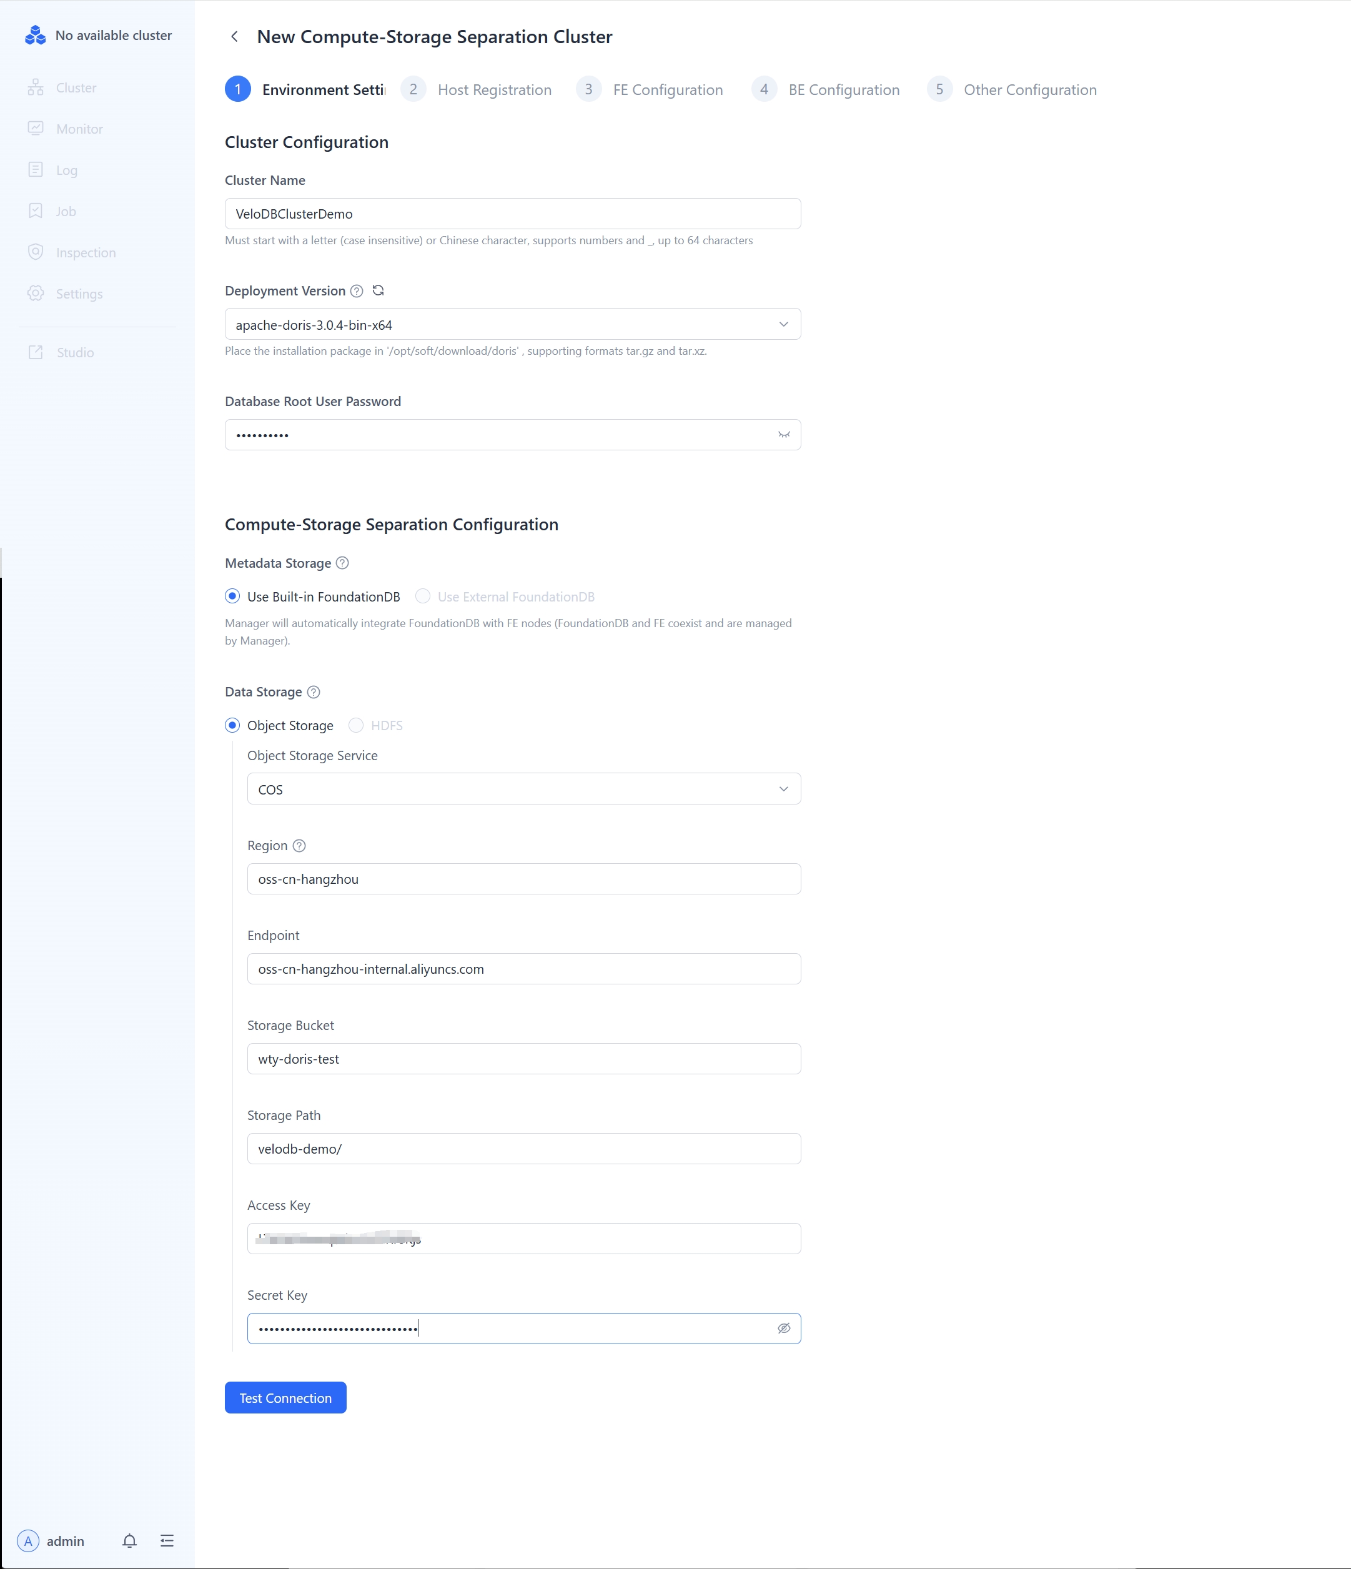Image resolution: width=1351 pixels, height=1569 pixels.
Task: Reveal the Secret Key value
Action: click(x=784, y=1328)
